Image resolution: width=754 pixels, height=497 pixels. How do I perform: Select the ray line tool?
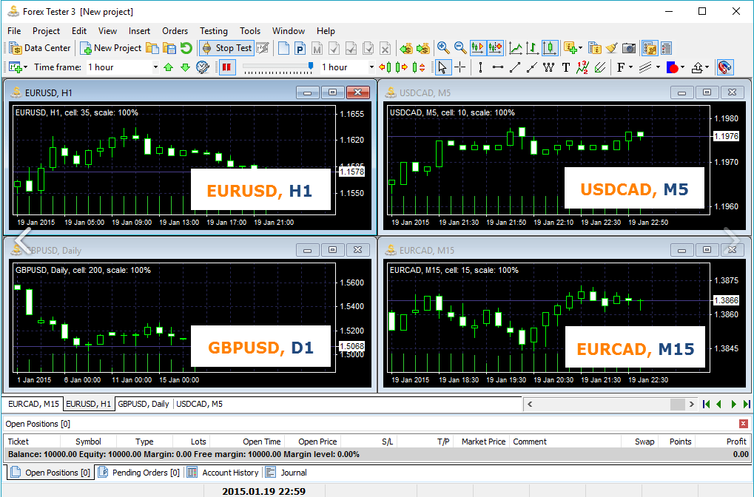(531, 67)
